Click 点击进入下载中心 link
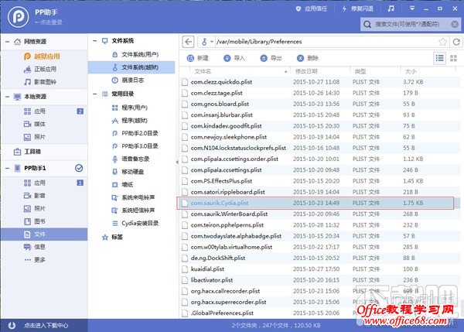Image resolution: width=464 pixels, height=332 pixels. pos(46,326)
